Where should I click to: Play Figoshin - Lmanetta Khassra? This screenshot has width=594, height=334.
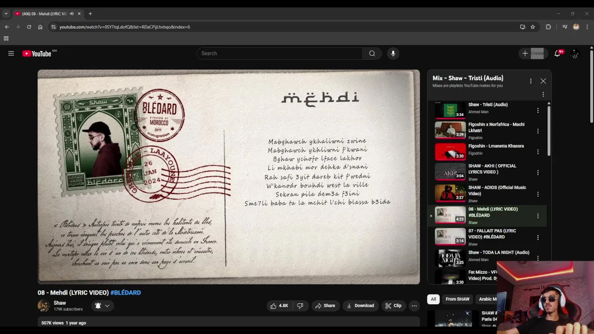tap(450, 152)
